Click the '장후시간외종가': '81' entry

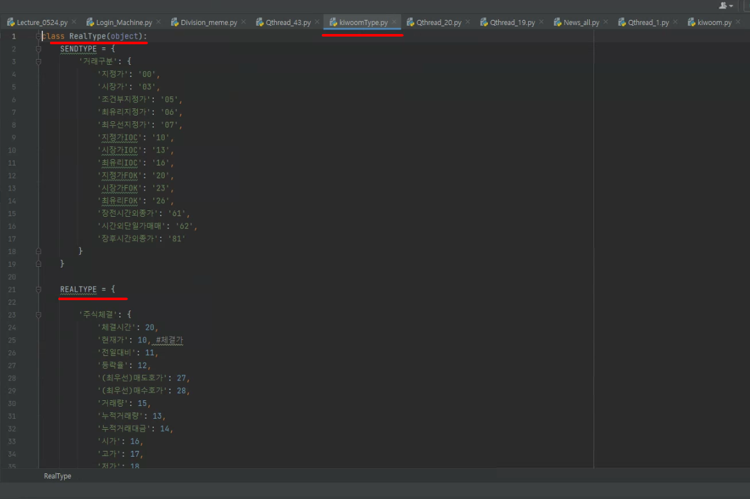(141, 239)
